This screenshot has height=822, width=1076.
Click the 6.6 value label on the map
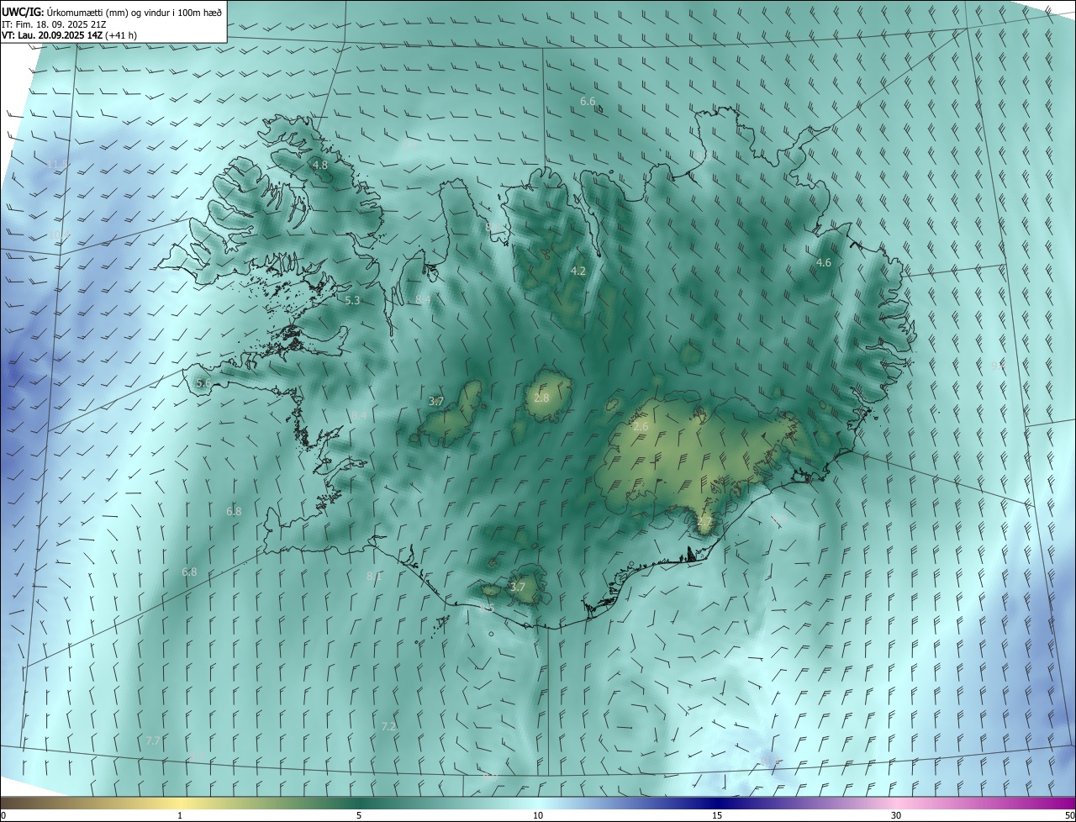coord(588,101)
